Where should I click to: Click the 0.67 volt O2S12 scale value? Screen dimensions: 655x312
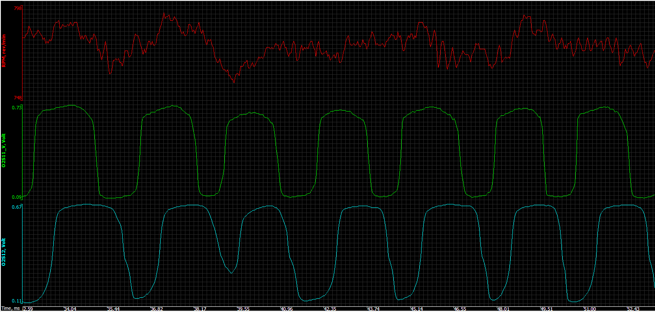click(16, 207)
